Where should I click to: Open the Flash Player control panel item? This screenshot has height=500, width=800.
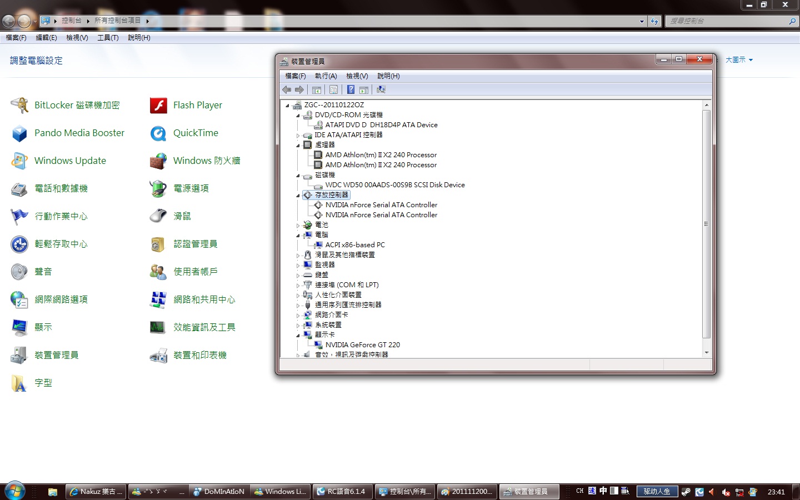pos(197,105)
